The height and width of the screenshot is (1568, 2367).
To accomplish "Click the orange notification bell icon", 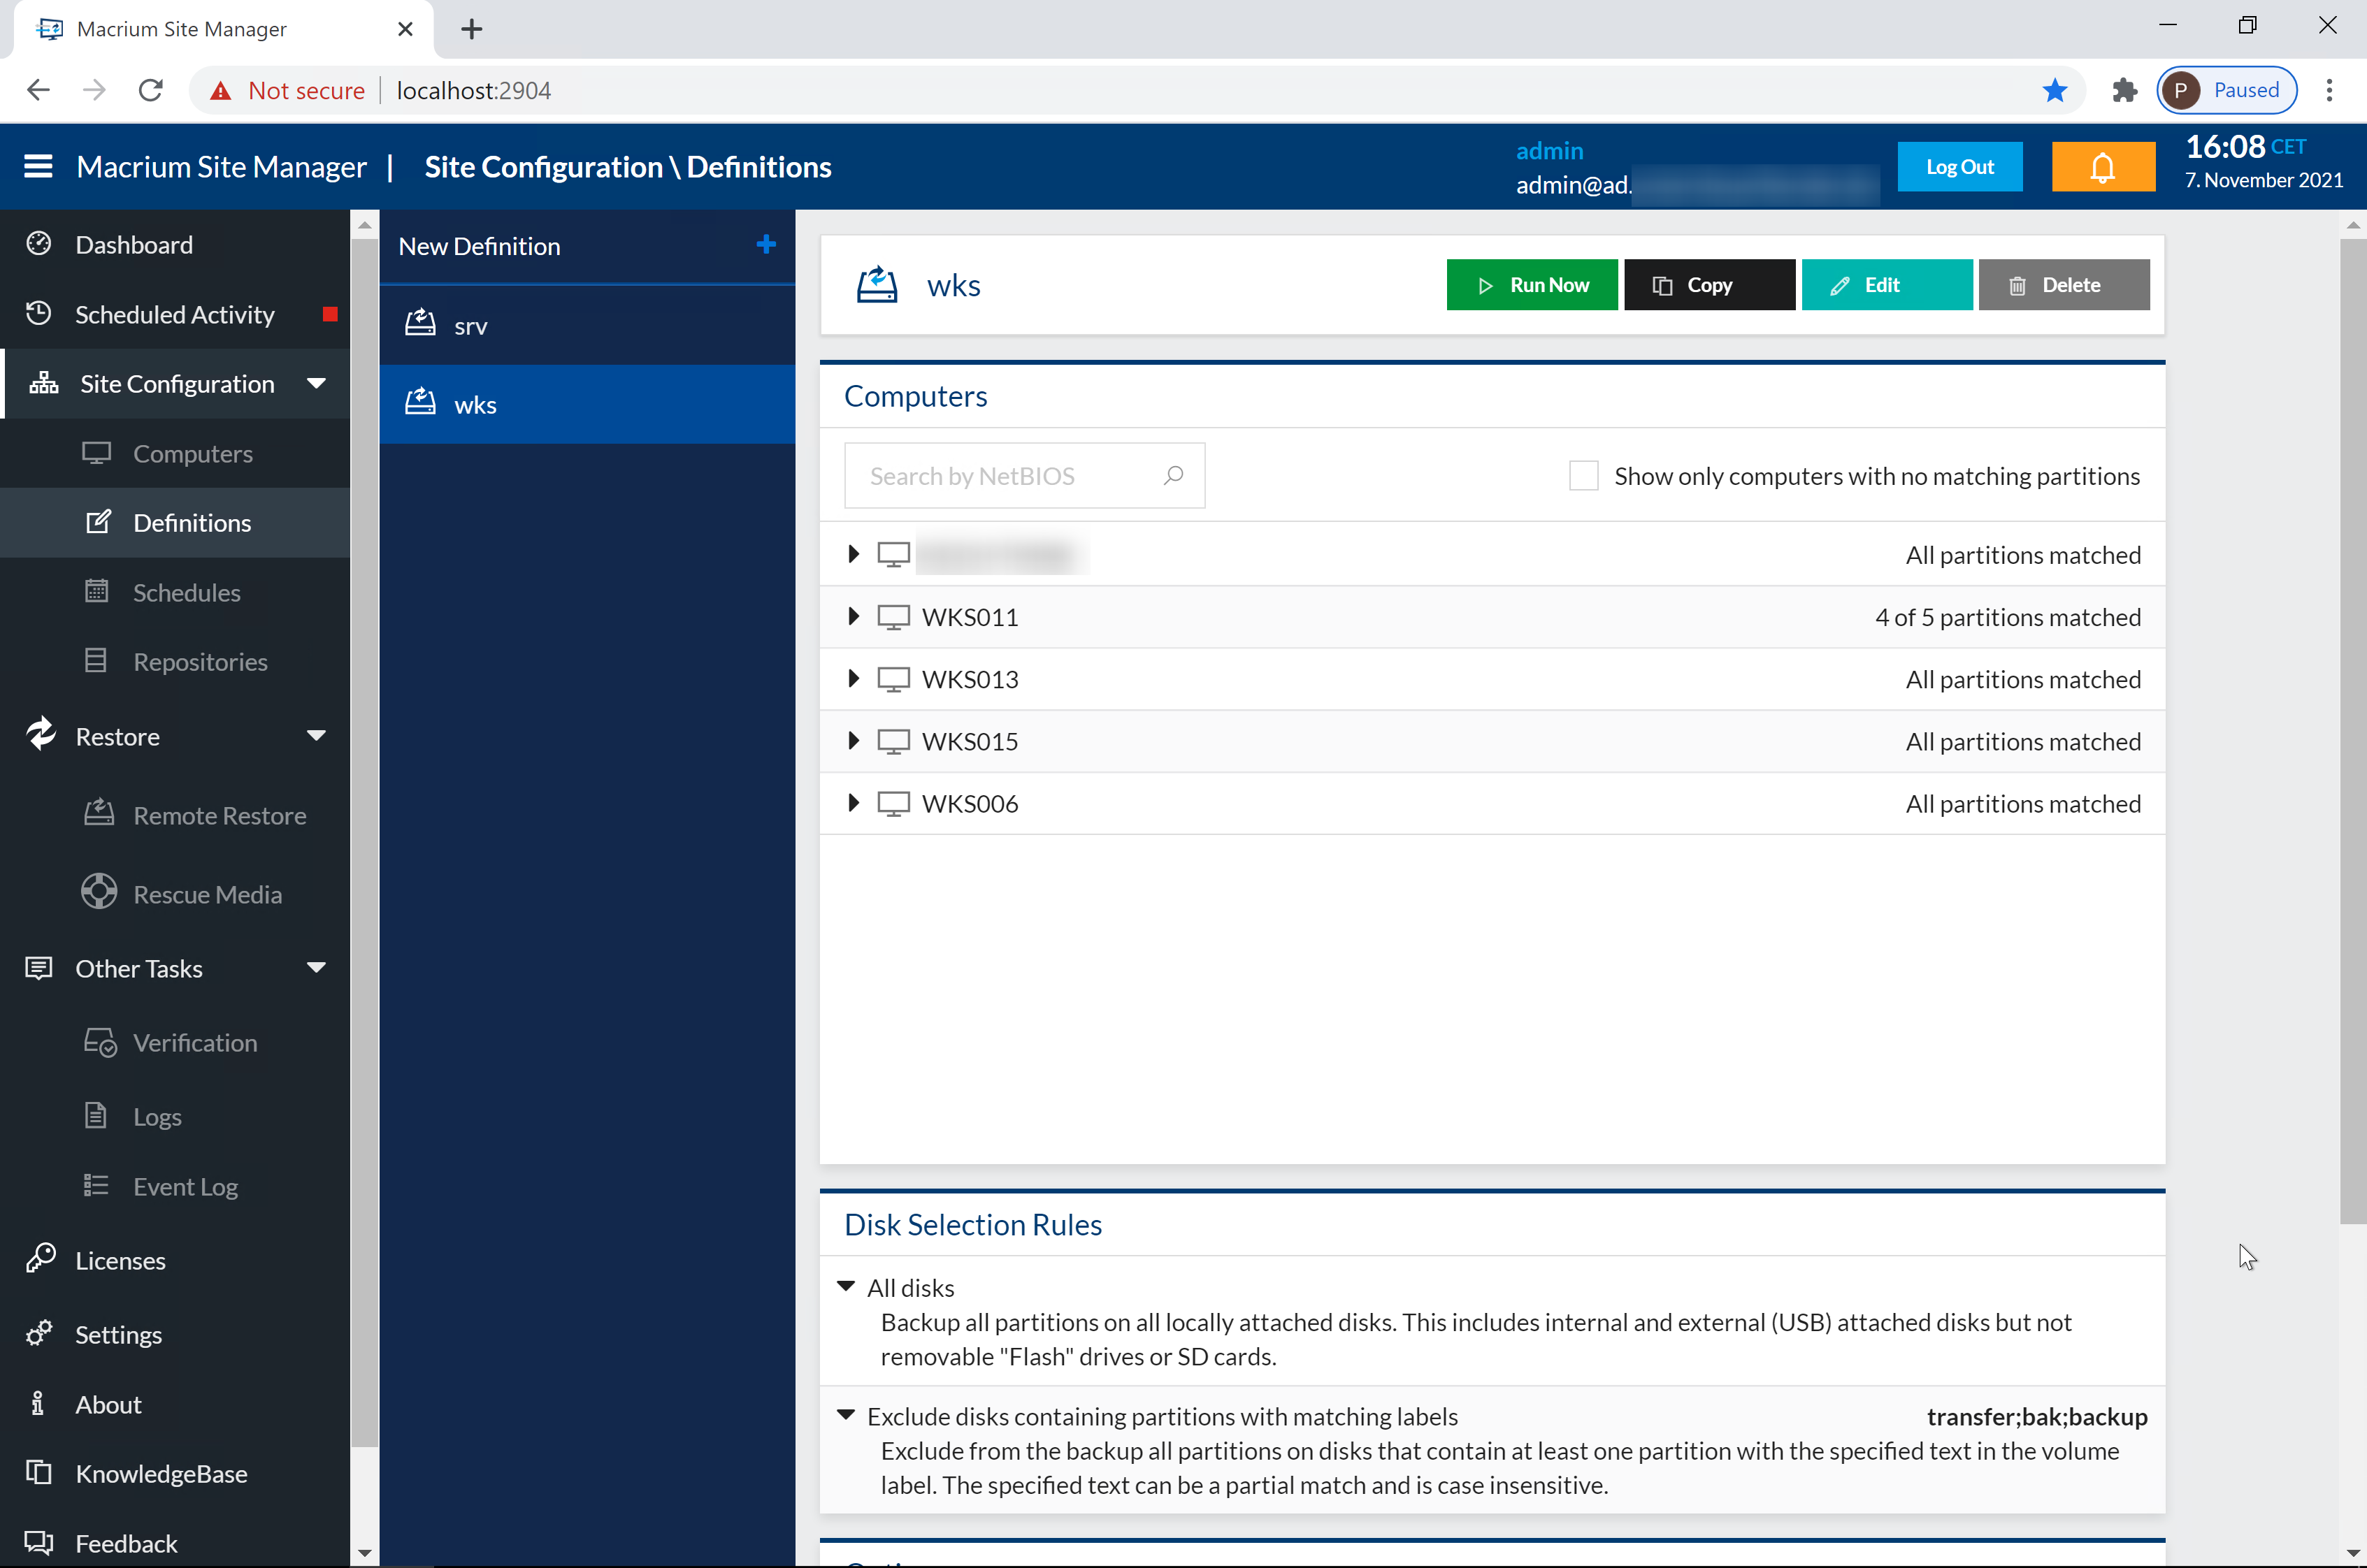I will (x=2102, y=167).
